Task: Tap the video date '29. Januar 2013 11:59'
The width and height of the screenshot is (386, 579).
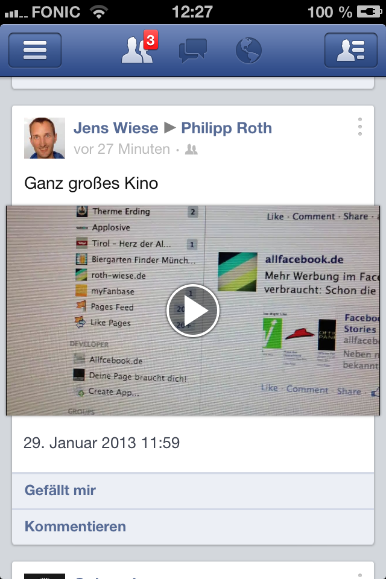Action: click(x=101, y=443)
